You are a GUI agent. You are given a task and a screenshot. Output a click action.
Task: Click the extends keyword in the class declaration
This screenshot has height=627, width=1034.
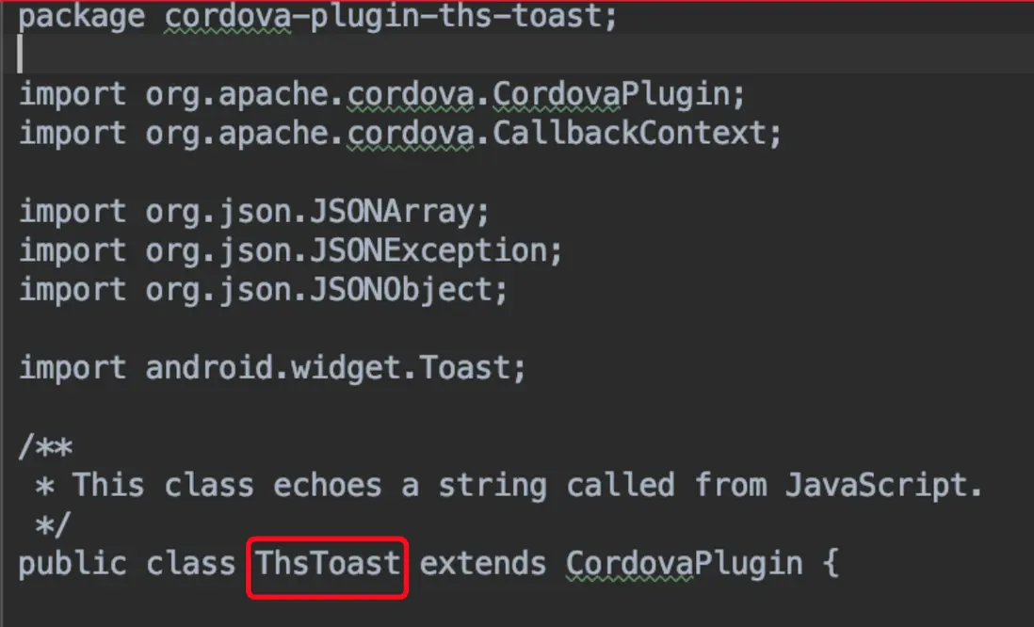483,564
